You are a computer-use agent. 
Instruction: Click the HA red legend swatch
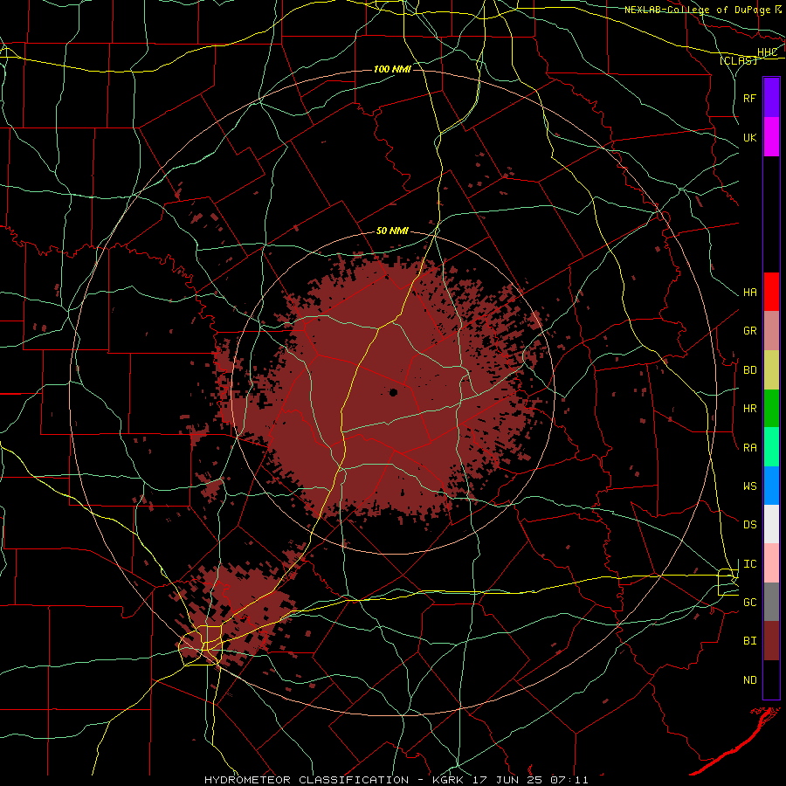click(771, 292)
